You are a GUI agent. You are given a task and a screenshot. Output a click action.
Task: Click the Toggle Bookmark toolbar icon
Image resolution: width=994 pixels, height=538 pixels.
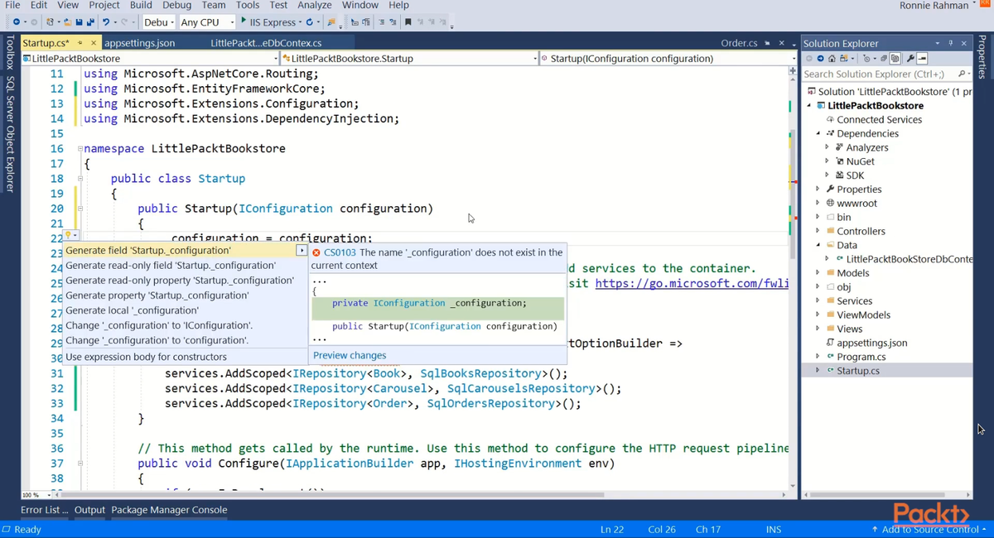tap(408, 22)
